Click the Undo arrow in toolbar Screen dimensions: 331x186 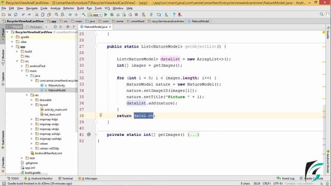coord(23,14)
